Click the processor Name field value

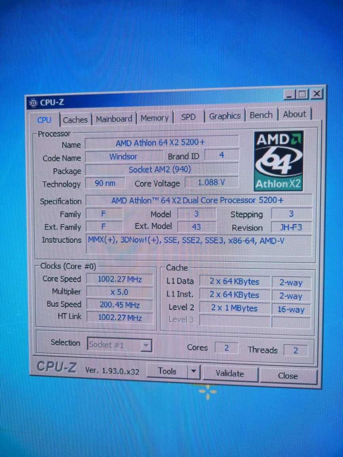pos(161,143)
